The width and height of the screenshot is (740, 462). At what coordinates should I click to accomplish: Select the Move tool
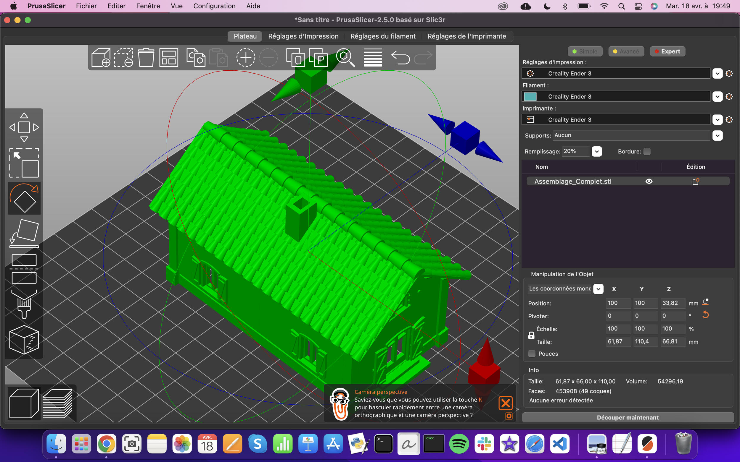click(x=24, y=127)
